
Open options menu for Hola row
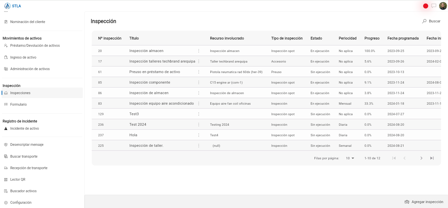[198, 135]
